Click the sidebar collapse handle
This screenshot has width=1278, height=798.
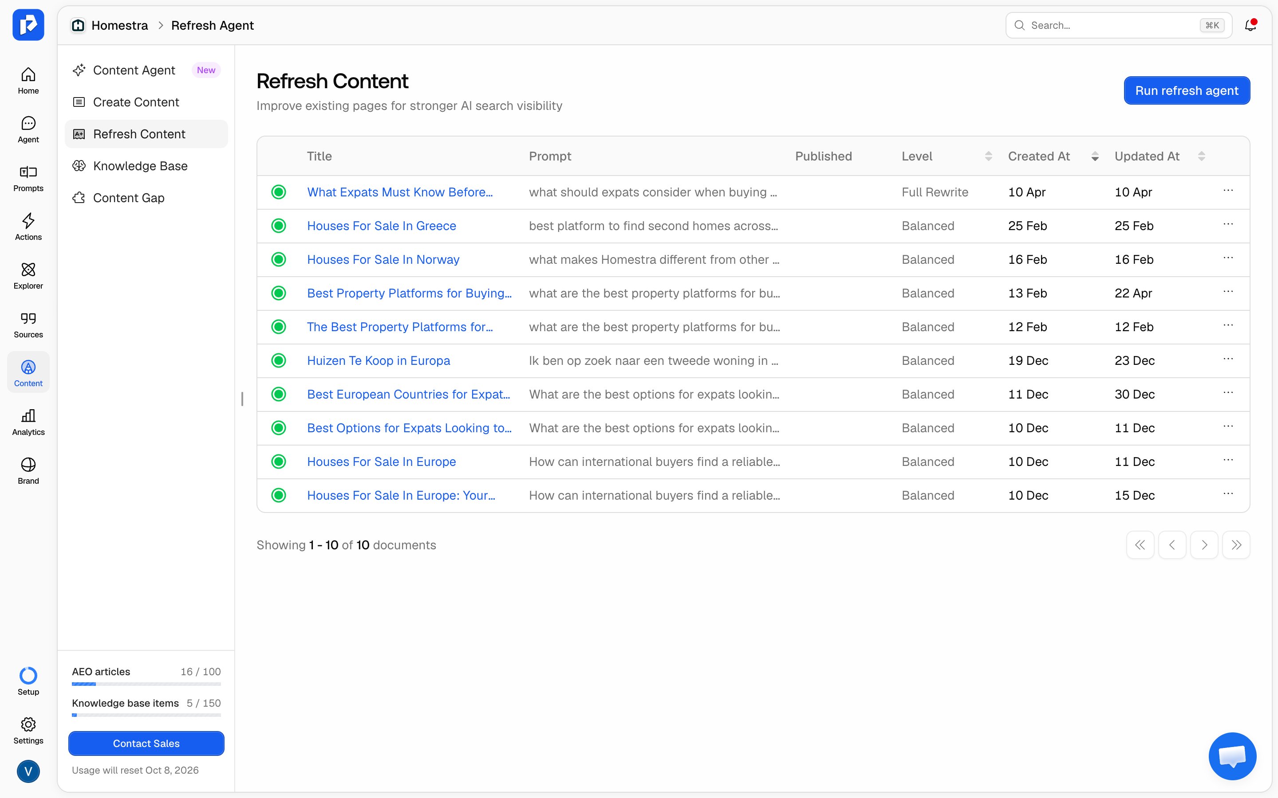pos(242,399)
